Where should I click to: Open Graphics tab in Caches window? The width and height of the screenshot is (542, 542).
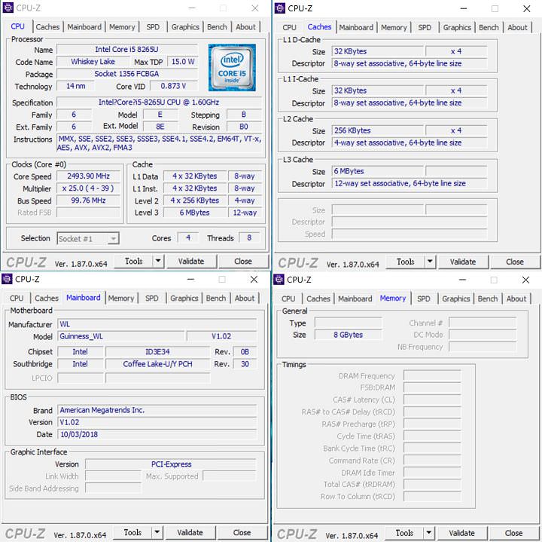pyautogui.click(x=457, y=27)
